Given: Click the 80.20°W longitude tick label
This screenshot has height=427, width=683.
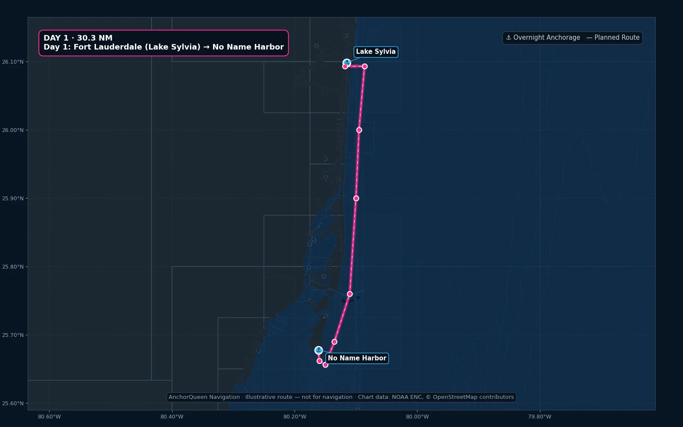Looking at the screenshot, I should [x=295, y=417].
